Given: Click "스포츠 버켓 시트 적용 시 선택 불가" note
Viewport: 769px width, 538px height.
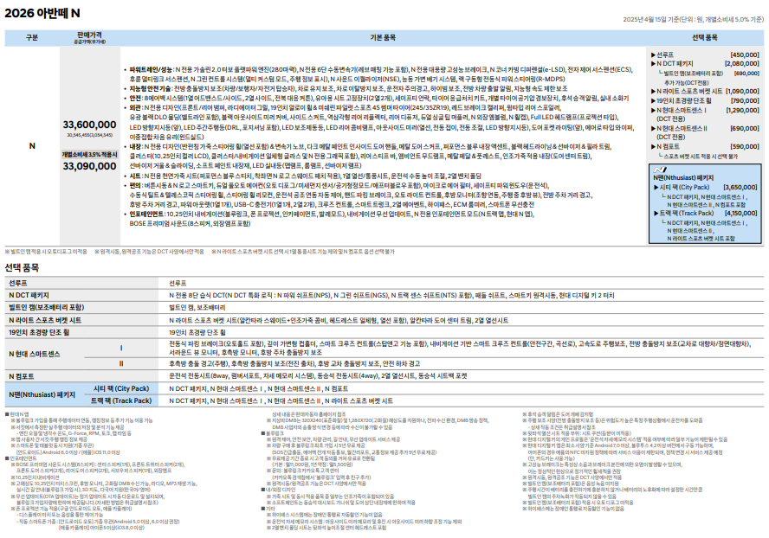Looking at the screenshot, I should 701,157.
